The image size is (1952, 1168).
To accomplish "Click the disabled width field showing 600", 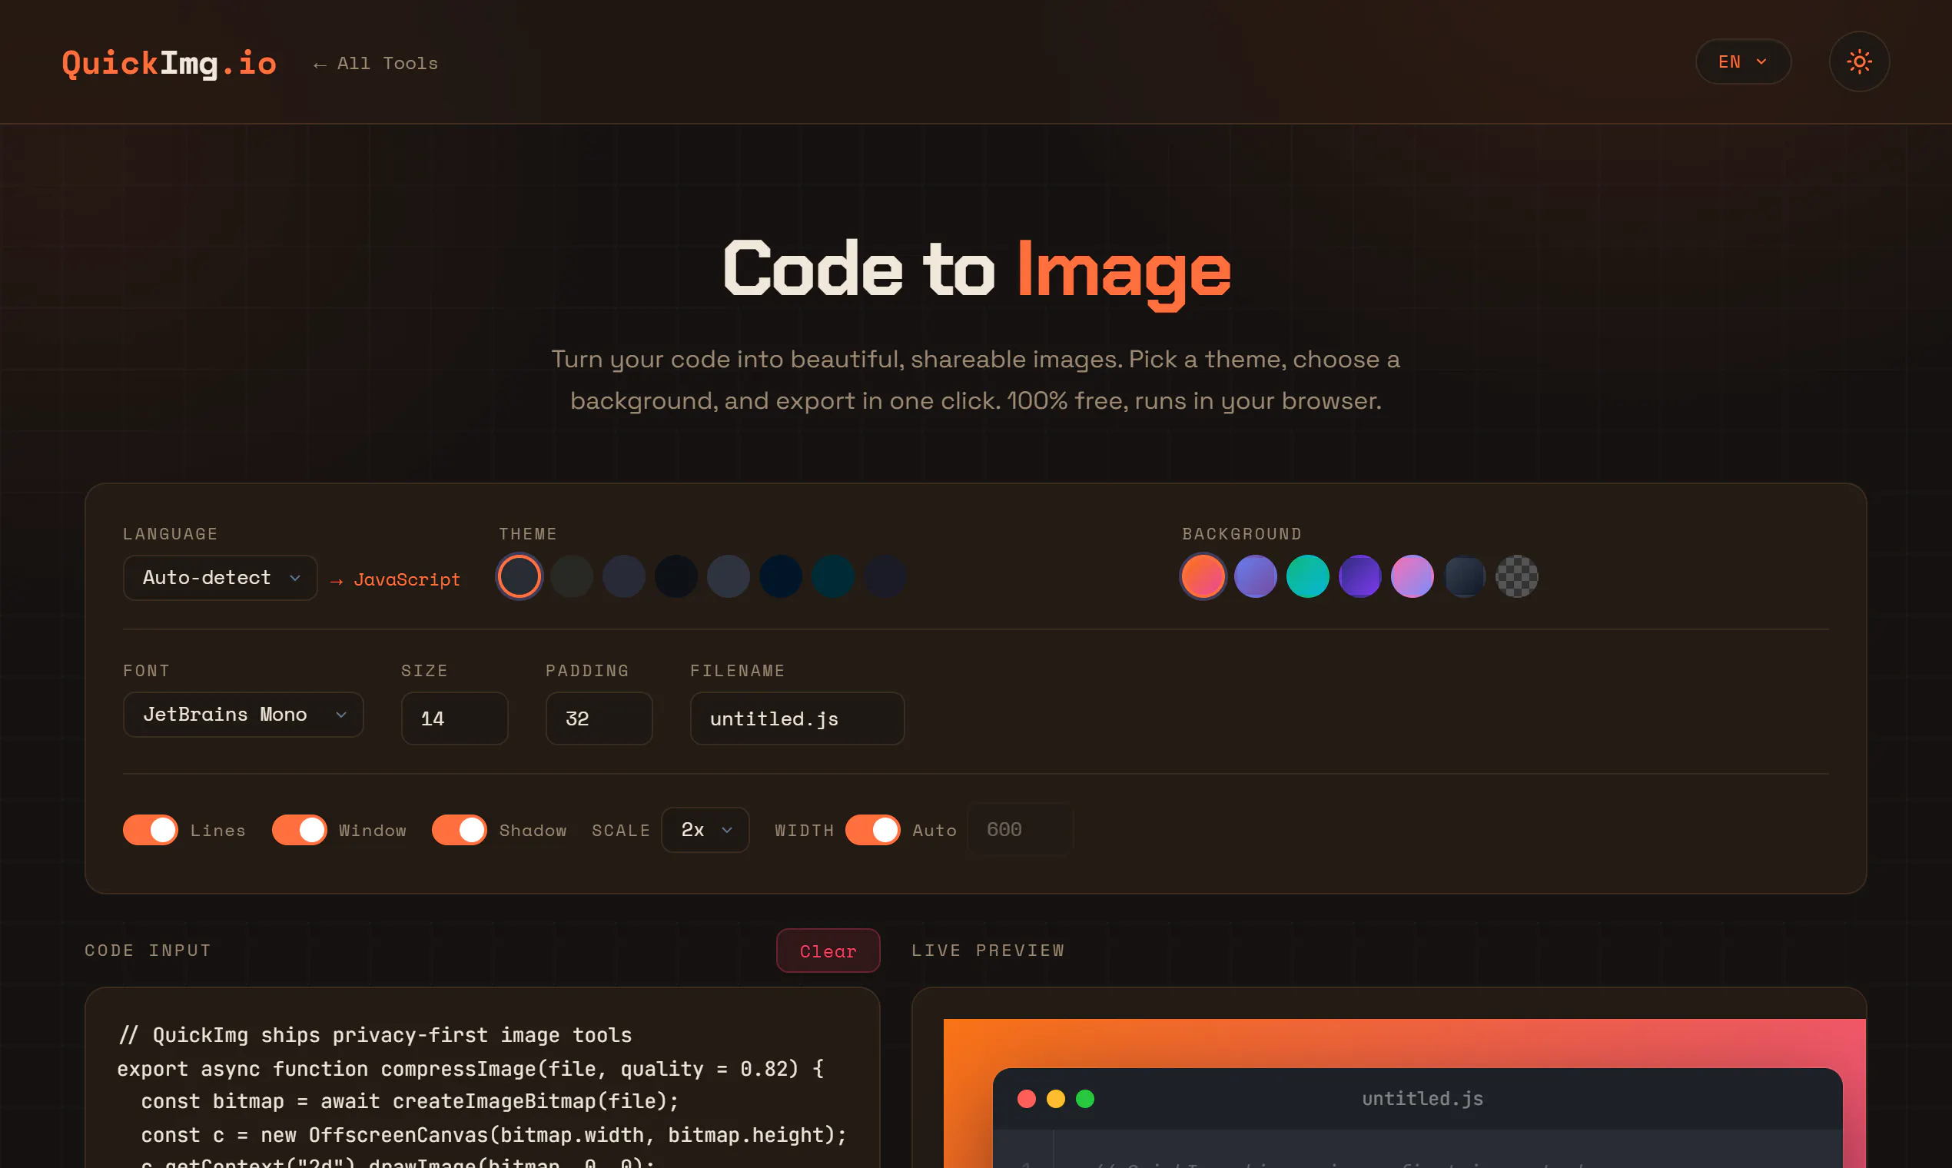I will click(1020, 830).
